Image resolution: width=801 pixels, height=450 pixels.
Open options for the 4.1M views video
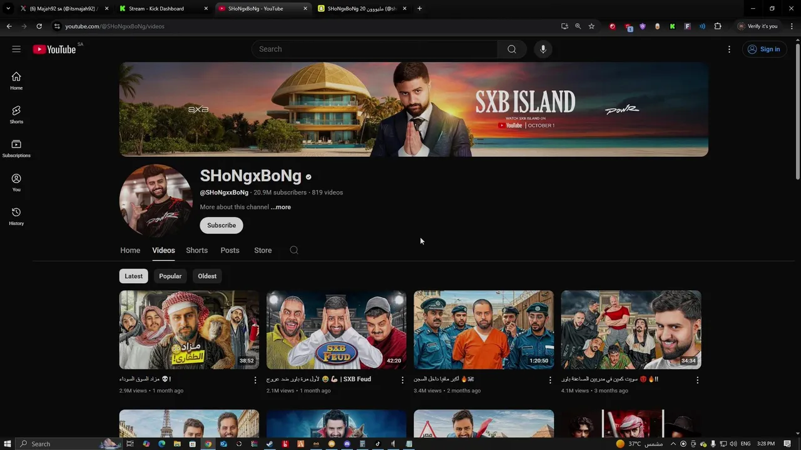(697, 380)
